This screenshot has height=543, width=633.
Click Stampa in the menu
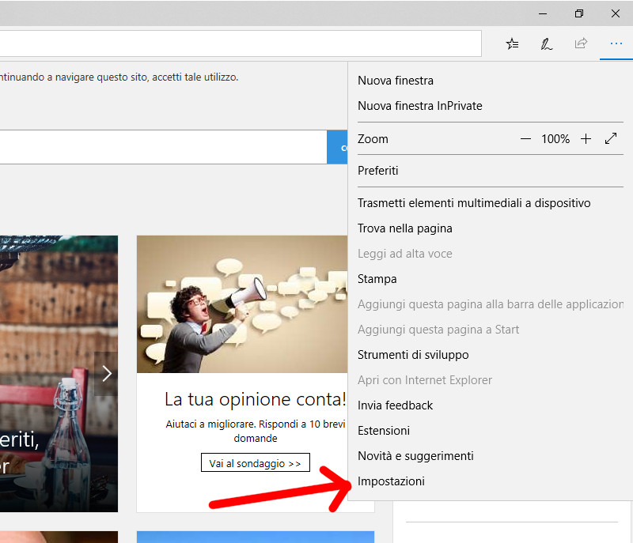click(377, 279)
